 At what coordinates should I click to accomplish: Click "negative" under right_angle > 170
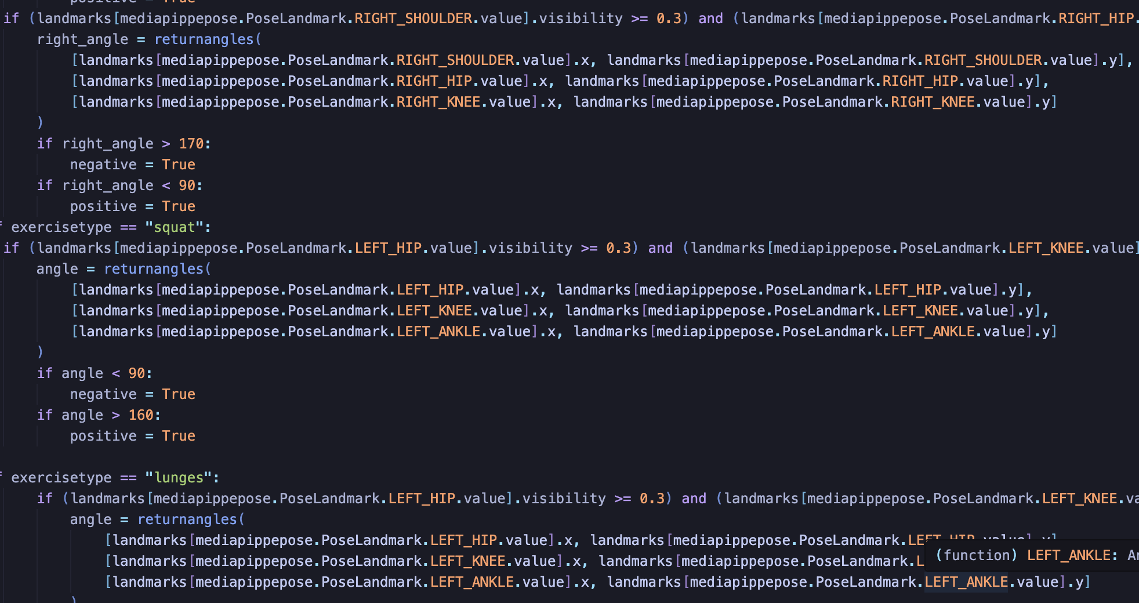pyautogui.click(x=103, y=165)
